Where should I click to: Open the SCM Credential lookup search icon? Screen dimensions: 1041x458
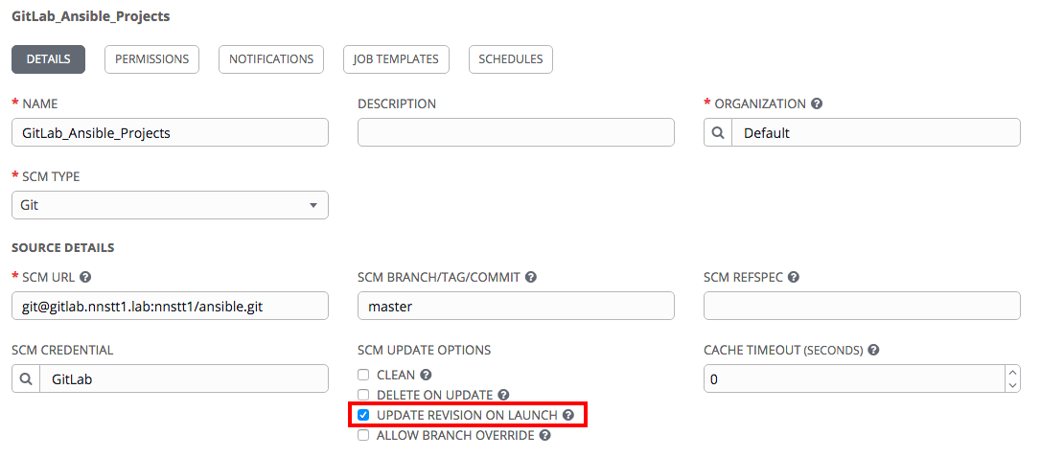click(x=26, y=378)
